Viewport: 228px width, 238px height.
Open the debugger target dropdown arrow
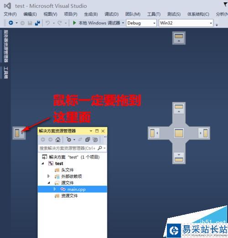tap(123, 23)
